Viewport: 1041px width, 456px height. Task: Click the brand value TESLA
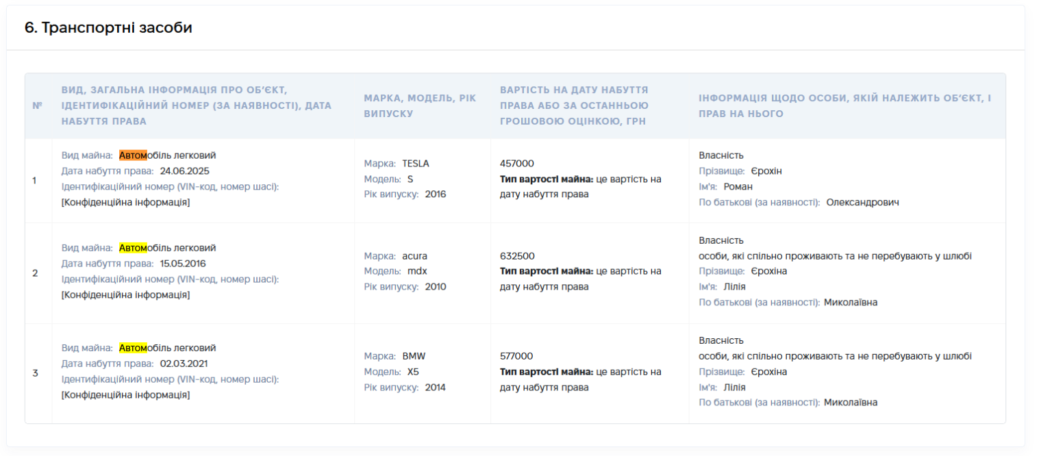pos(416,164)
